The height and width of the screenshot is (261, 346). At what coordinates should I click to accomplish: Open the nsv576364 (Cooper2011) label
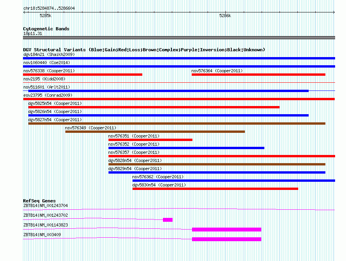coord(217,71)
